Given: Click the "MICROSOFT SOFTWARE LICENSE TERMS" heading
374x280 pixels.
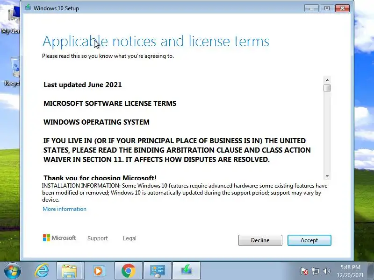Looking at the screenshot, I should click(110, 104).
